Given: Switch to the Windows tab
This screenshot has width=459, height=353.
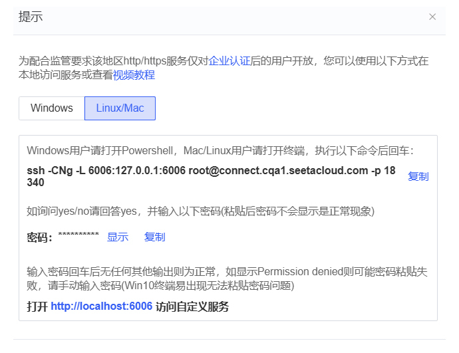Looking at the screenshot, I should tap(52, 108).
